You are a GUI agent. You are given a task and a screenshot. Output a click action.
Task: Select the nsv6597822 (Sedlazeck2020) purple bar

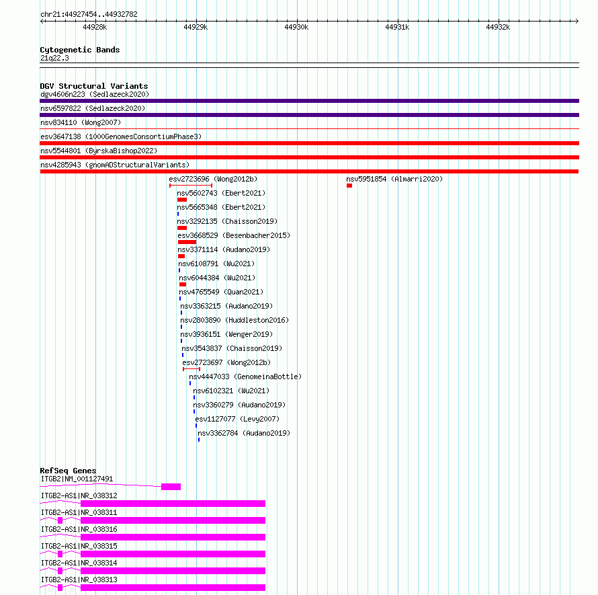(309, 115)
